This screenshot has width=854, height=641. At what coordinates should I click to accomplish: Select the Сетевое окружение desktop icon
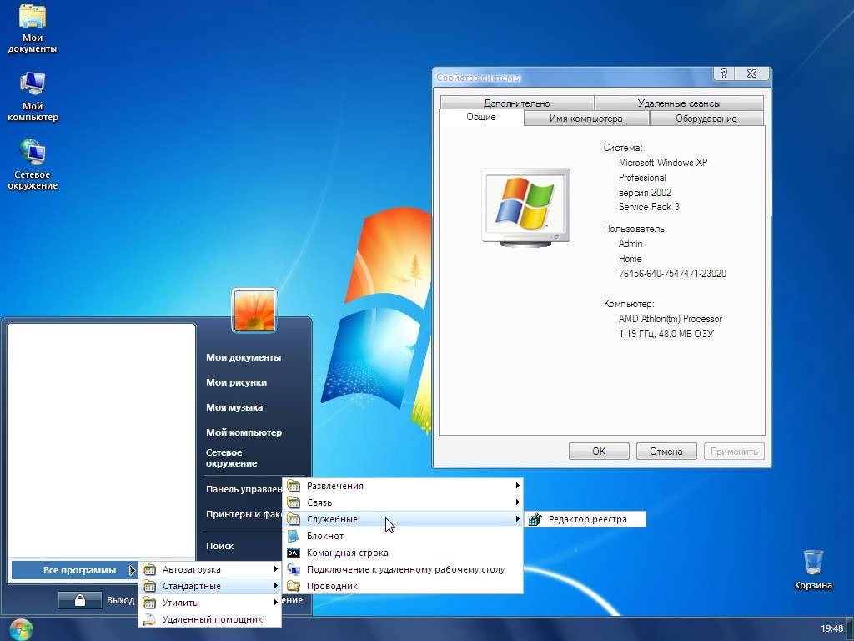tap(33, 165)
